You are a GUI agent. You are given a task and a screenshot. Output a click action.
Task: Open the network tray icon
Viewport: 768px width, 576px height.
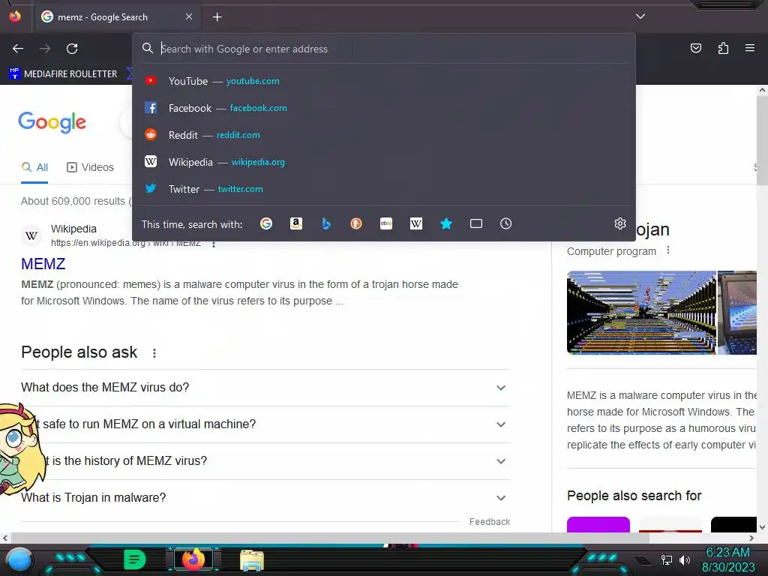pos(667,559)
